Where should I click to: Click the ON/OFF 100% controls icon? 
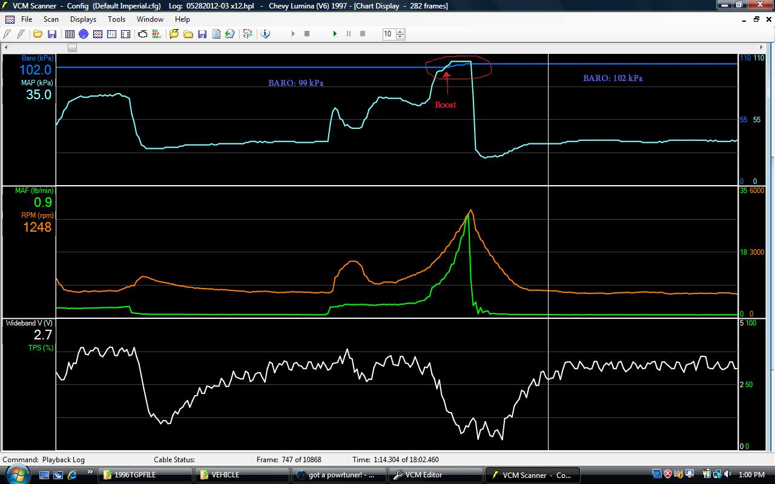(x=157, y=34)
